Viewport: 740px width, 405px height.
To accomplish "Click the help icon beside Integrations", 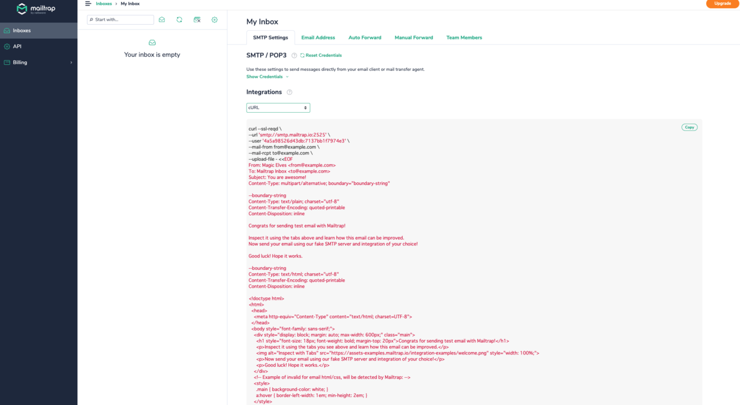I will [x=289, y=92].
